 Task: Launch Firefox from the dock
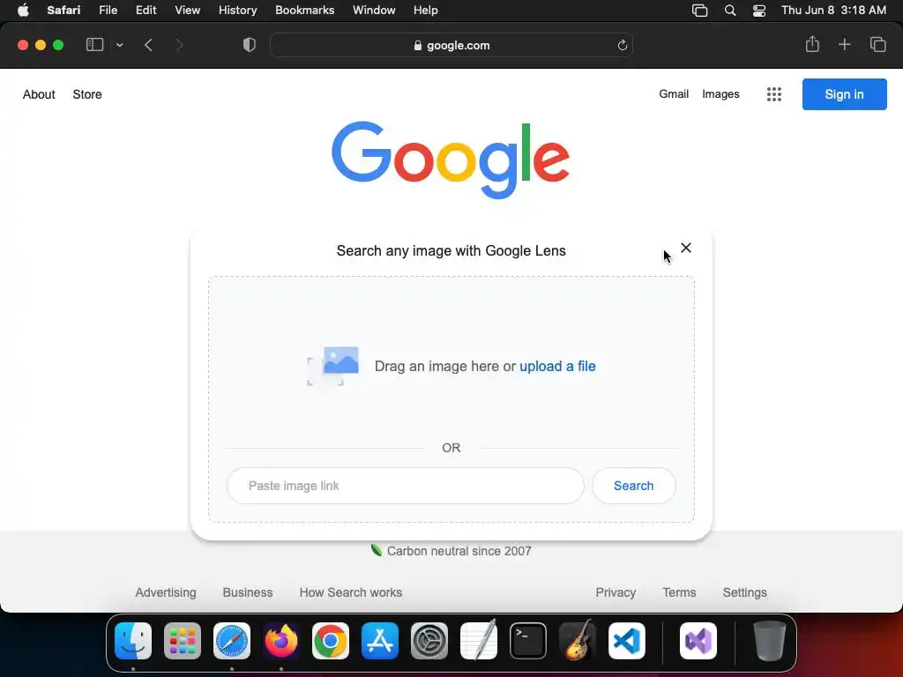pos(281,641)
